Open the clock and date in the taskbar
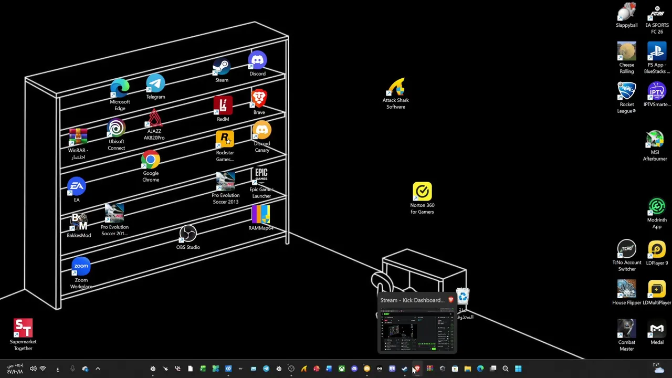Image resolution: width=672 pixels, height=378 pixels. point(15,369)
